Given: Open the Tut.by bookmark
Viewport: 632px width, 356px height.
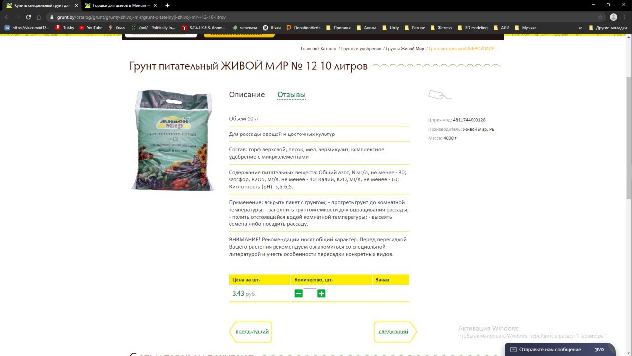Looking at the screenshot, I should pyautogui.click(x=65, y=28).
